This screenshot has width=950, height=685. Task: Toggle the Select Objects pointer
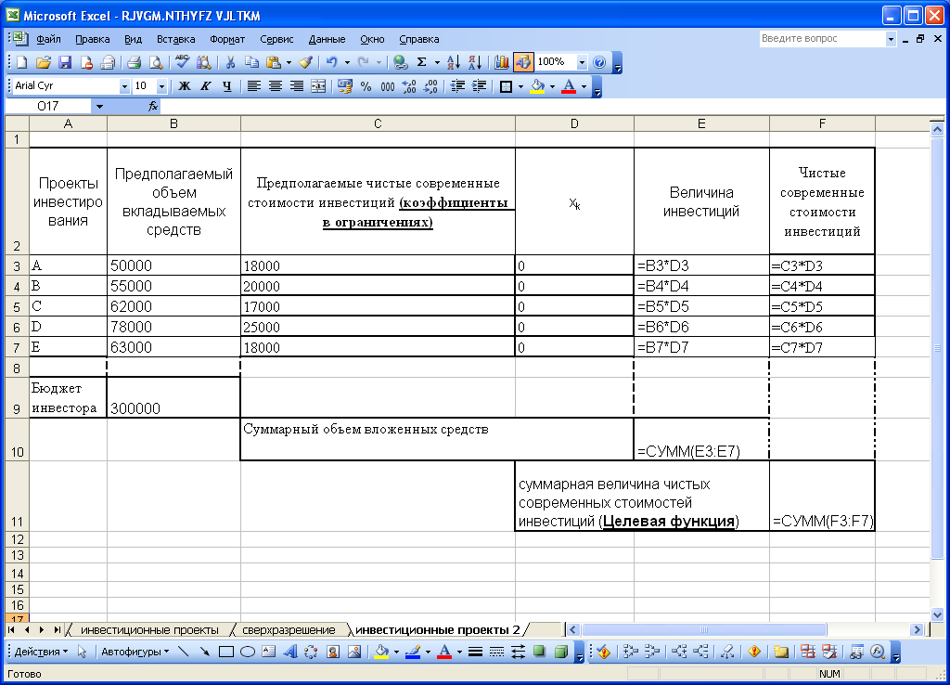click(82, 652)
